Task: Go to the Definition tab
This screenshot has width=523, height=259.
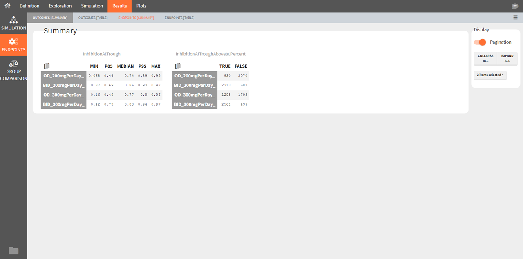Action: (29, 6)
